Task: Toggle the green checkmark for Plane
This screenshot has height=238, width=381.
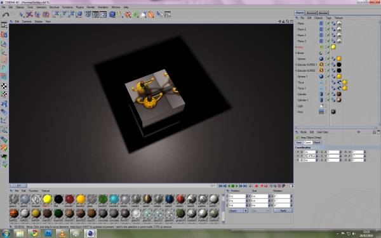Action: (x=328, y=23)
